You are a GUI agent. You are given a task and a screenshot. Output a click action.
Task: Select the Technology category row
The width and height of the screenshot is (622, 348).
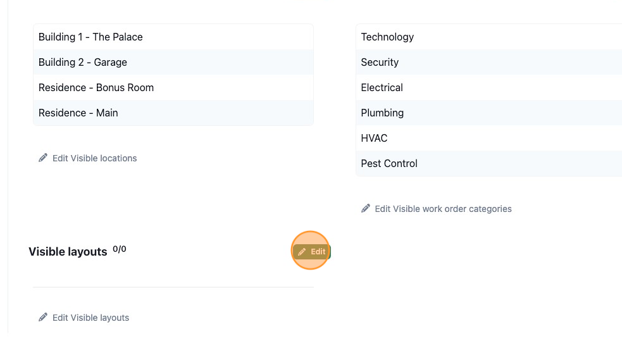click(x=489, y=37)
